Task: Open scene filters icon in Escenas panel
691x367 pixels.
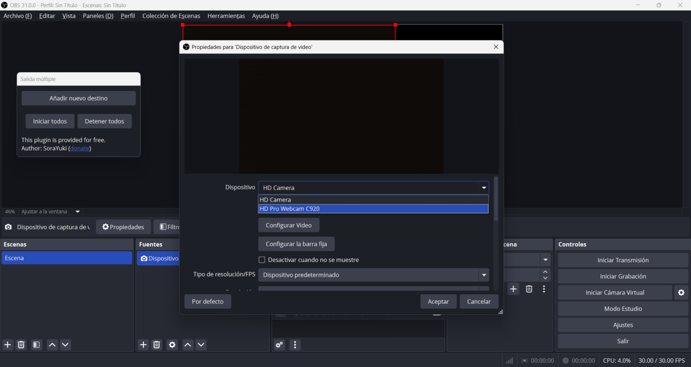Action: pos(36,345)
